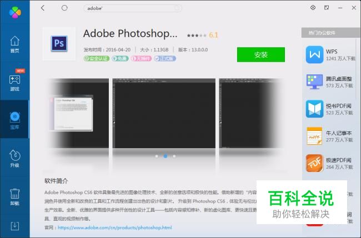Open the 极速PDF阅 entry in the list

click(x=330, y=163)
